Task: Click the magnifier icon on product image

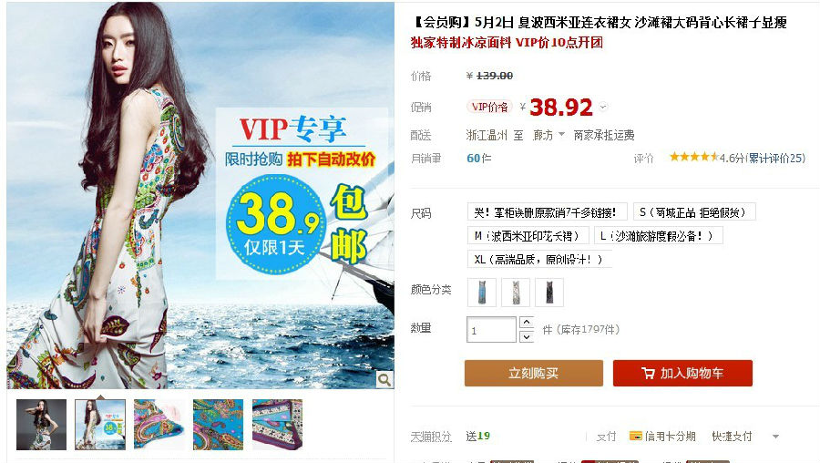Action: point(384,379)
